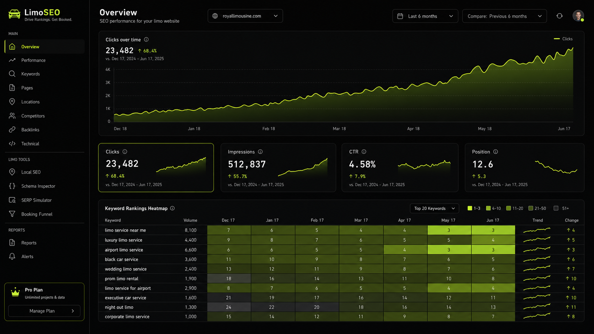Click the 21-50 legend color swatch
The height and width of the screenshot is (334, 594).
531,208
